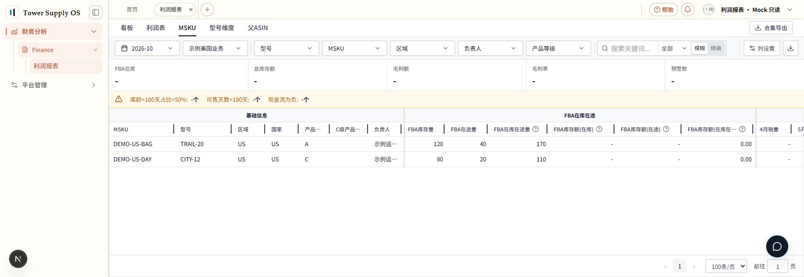
Task: Click the download icon button next to 列设置
Action: [x=791, y=48]
